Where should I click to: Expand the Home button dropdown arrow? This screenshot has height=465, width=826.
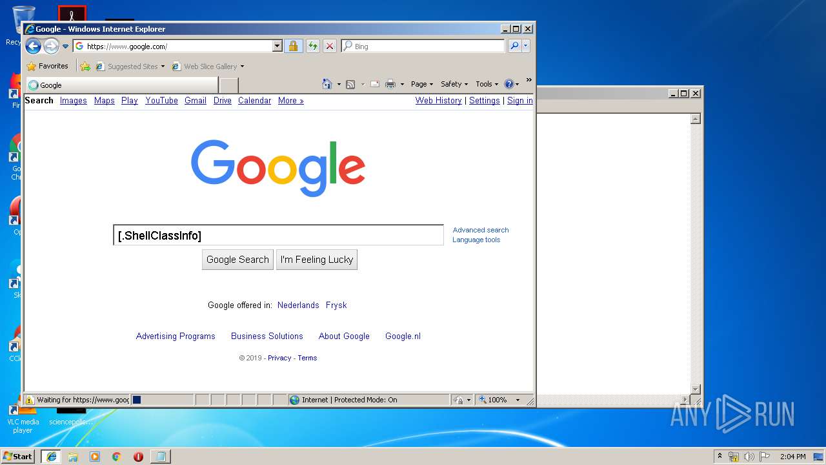[x=339, y=84]
